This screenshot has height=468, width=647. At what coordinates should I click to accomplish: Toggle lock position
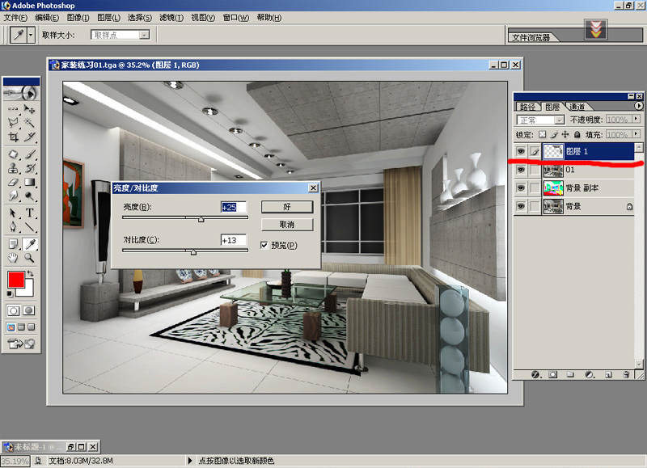coord(565,134)
